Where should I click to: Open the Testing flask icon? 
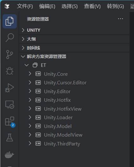pos(10,138)
